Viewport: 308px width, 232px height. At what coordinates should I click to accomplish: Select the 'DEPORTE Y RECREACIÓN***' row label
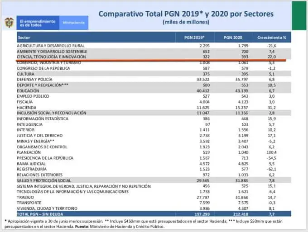click(x=43, y=85)
